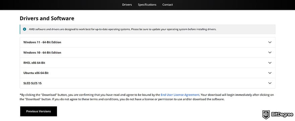Click the Ubuntu x86 64-Bit label
This screenshot has width=295, height=121.
(x=36, y=73)
